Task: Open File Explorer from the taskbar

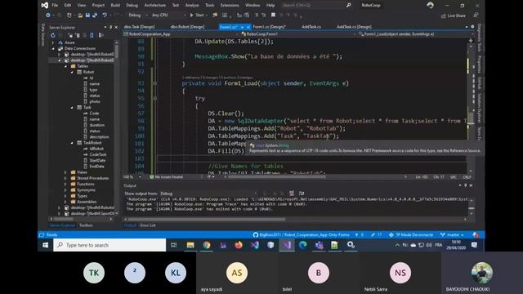Action: [x=190, y=245]
